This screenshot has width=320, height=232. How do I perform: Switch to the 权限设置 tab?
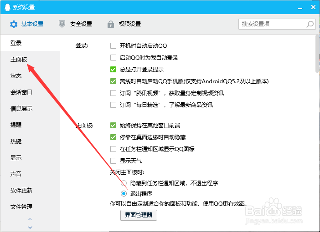124,24
